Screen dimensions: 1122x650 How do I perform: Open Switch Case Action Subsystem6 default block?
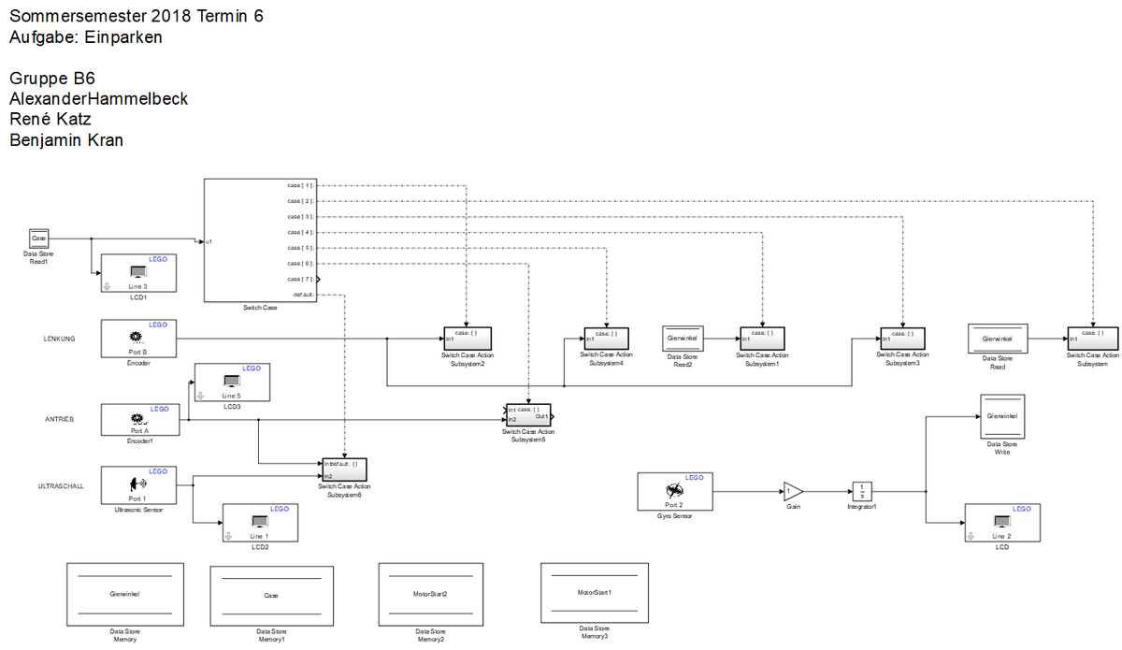[345, 469]
